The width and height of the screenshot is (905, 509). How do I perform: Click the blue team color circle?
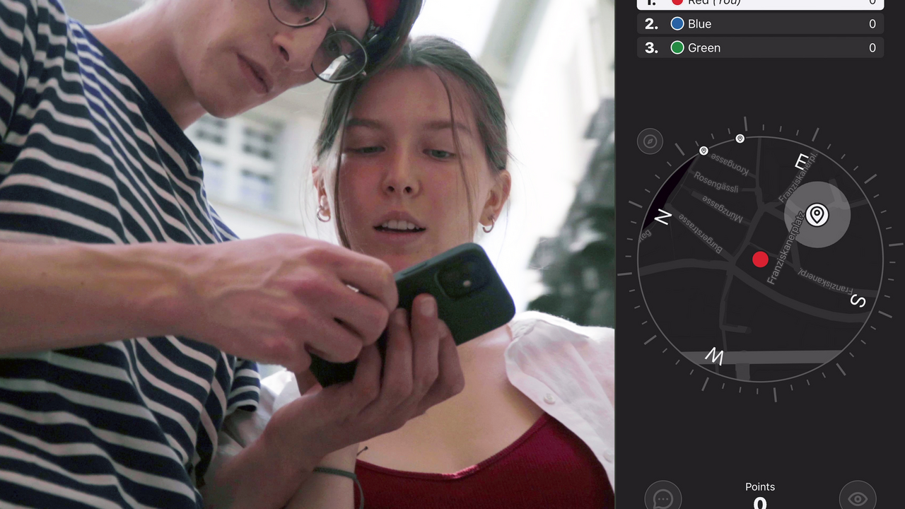pos(677,24)
